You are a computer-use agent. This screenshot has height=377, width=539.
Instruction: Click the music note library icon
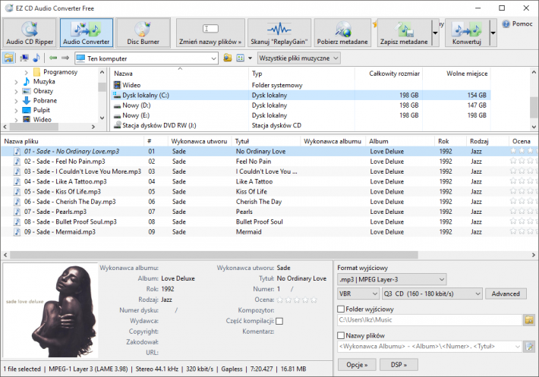pos(36,58)
